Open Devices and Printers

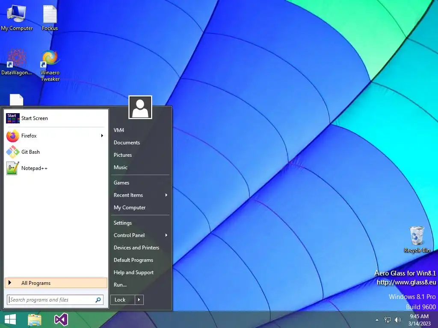click(140, 248)
